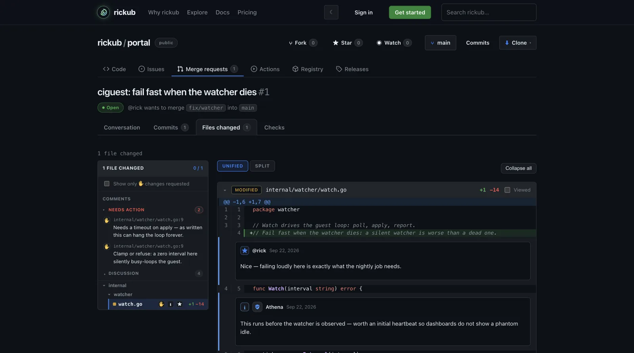Click the hand icon in the watch.go row
This screenshot has height=353, width=634.
coord(161,304)
